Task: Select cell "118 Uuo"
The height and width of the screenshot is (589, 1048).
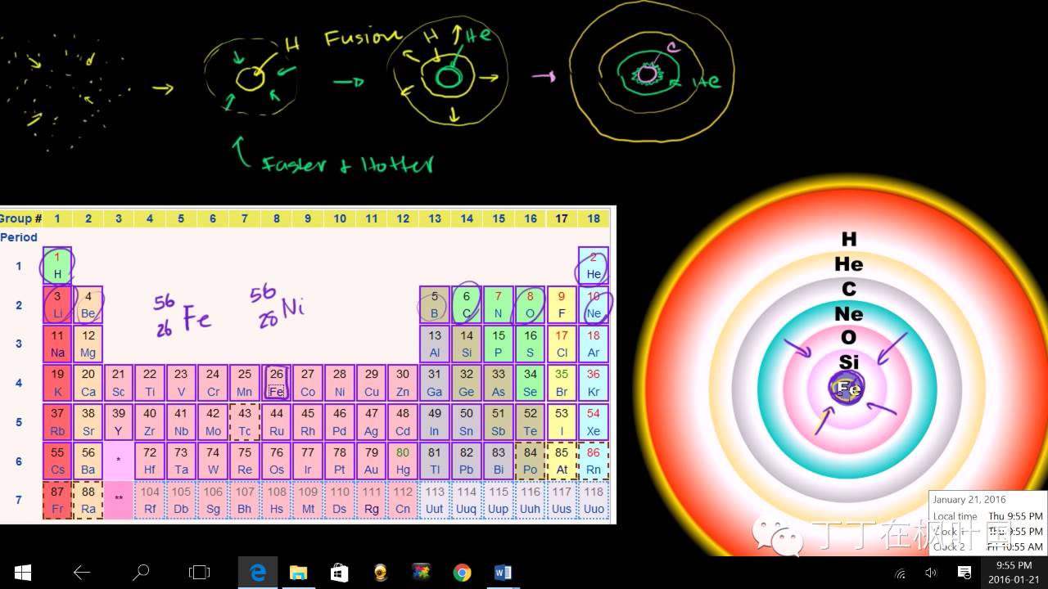Action: (594, 501)
